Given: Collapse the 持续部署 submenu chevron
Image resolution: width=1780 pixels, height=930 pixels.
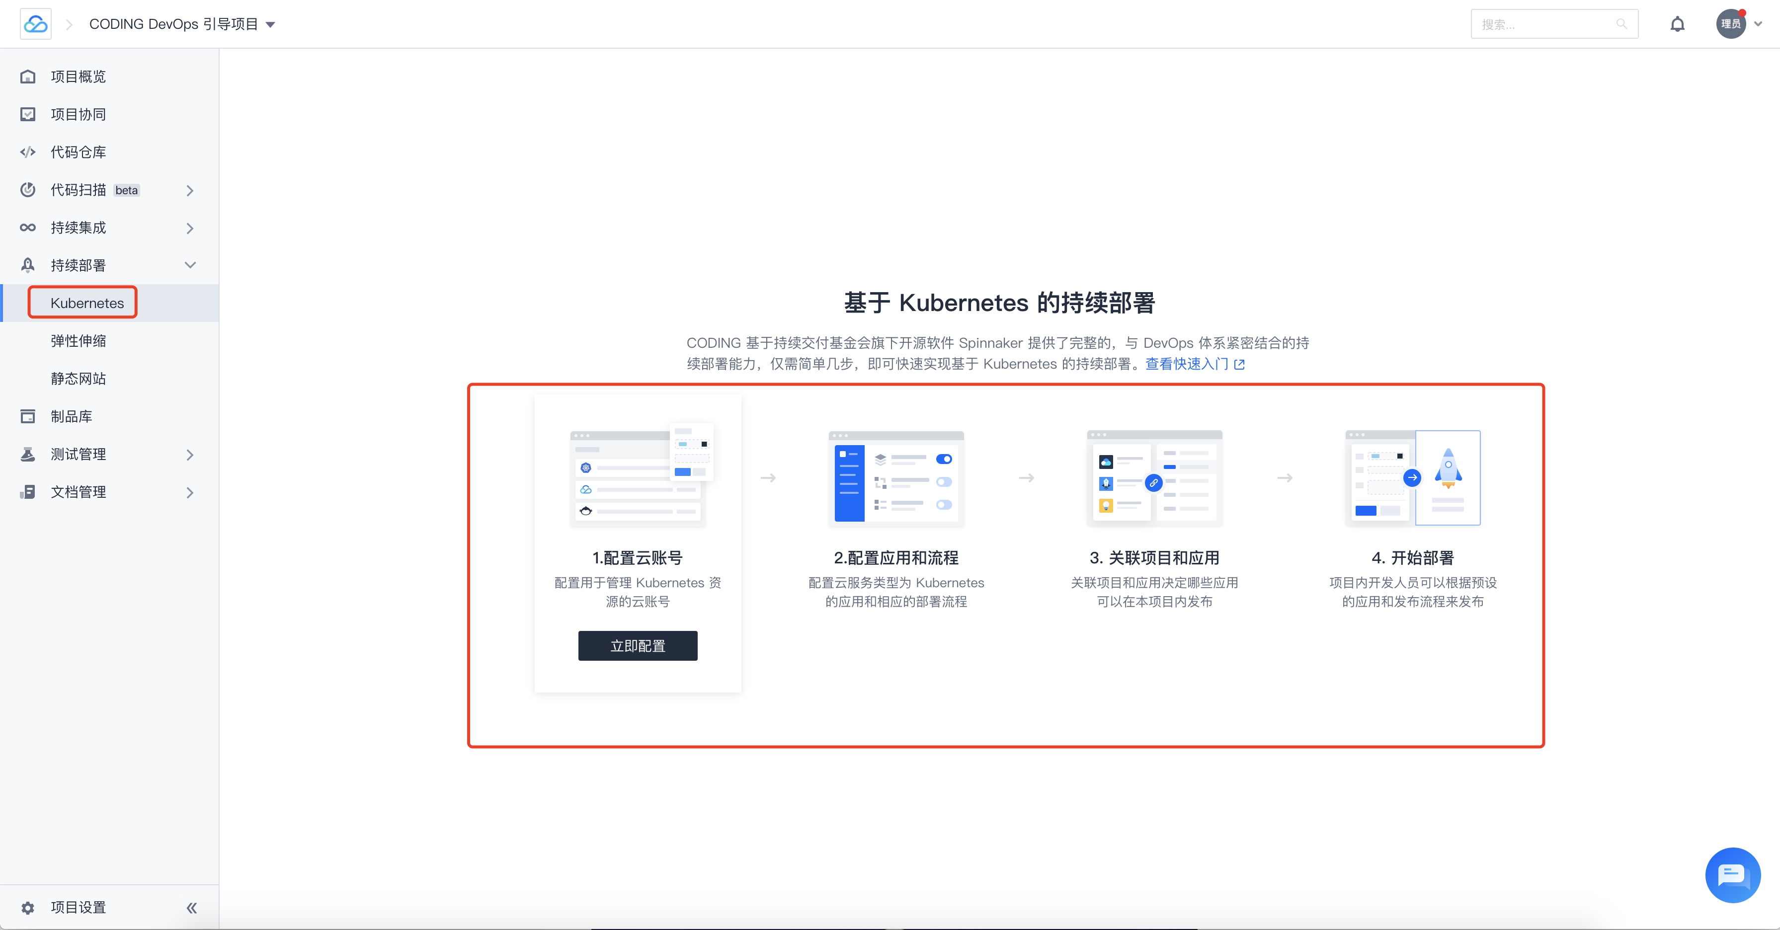Looking at the screenshot, I should tap(190, 265).
